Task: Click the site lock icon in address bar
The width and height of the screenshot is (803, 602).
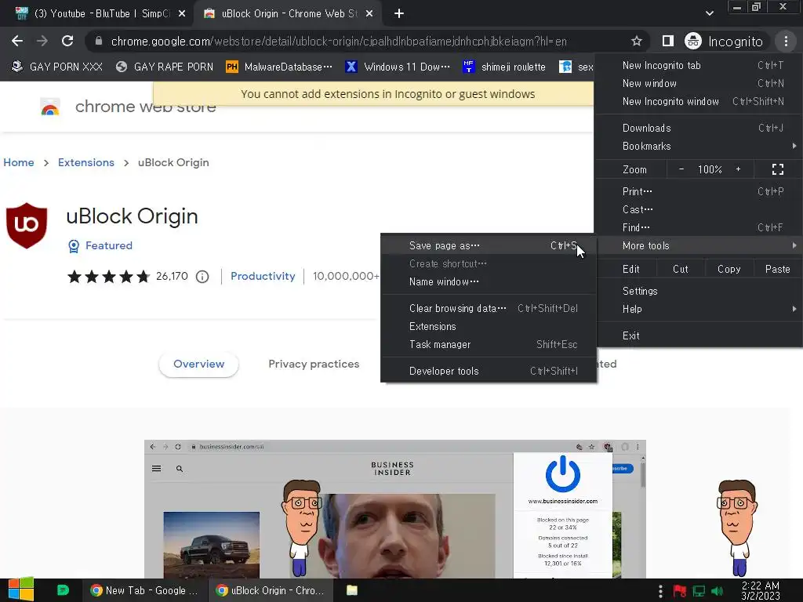Action: [99, 41]
